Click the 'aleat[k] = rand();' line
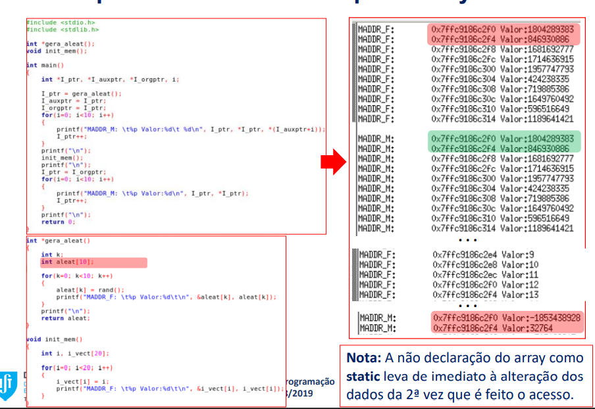This screenshot has width=595, height=409. click(x=90, y=289)
